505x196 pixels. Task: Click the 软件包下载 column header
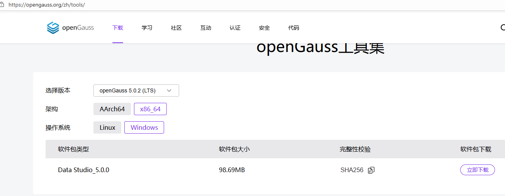click(x=476, y=149)
